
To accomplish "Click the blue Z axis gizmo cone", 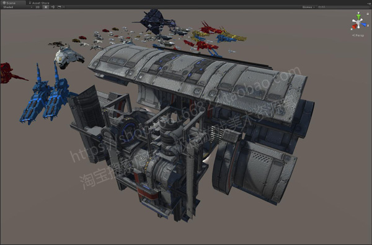I will click(364, 24).
